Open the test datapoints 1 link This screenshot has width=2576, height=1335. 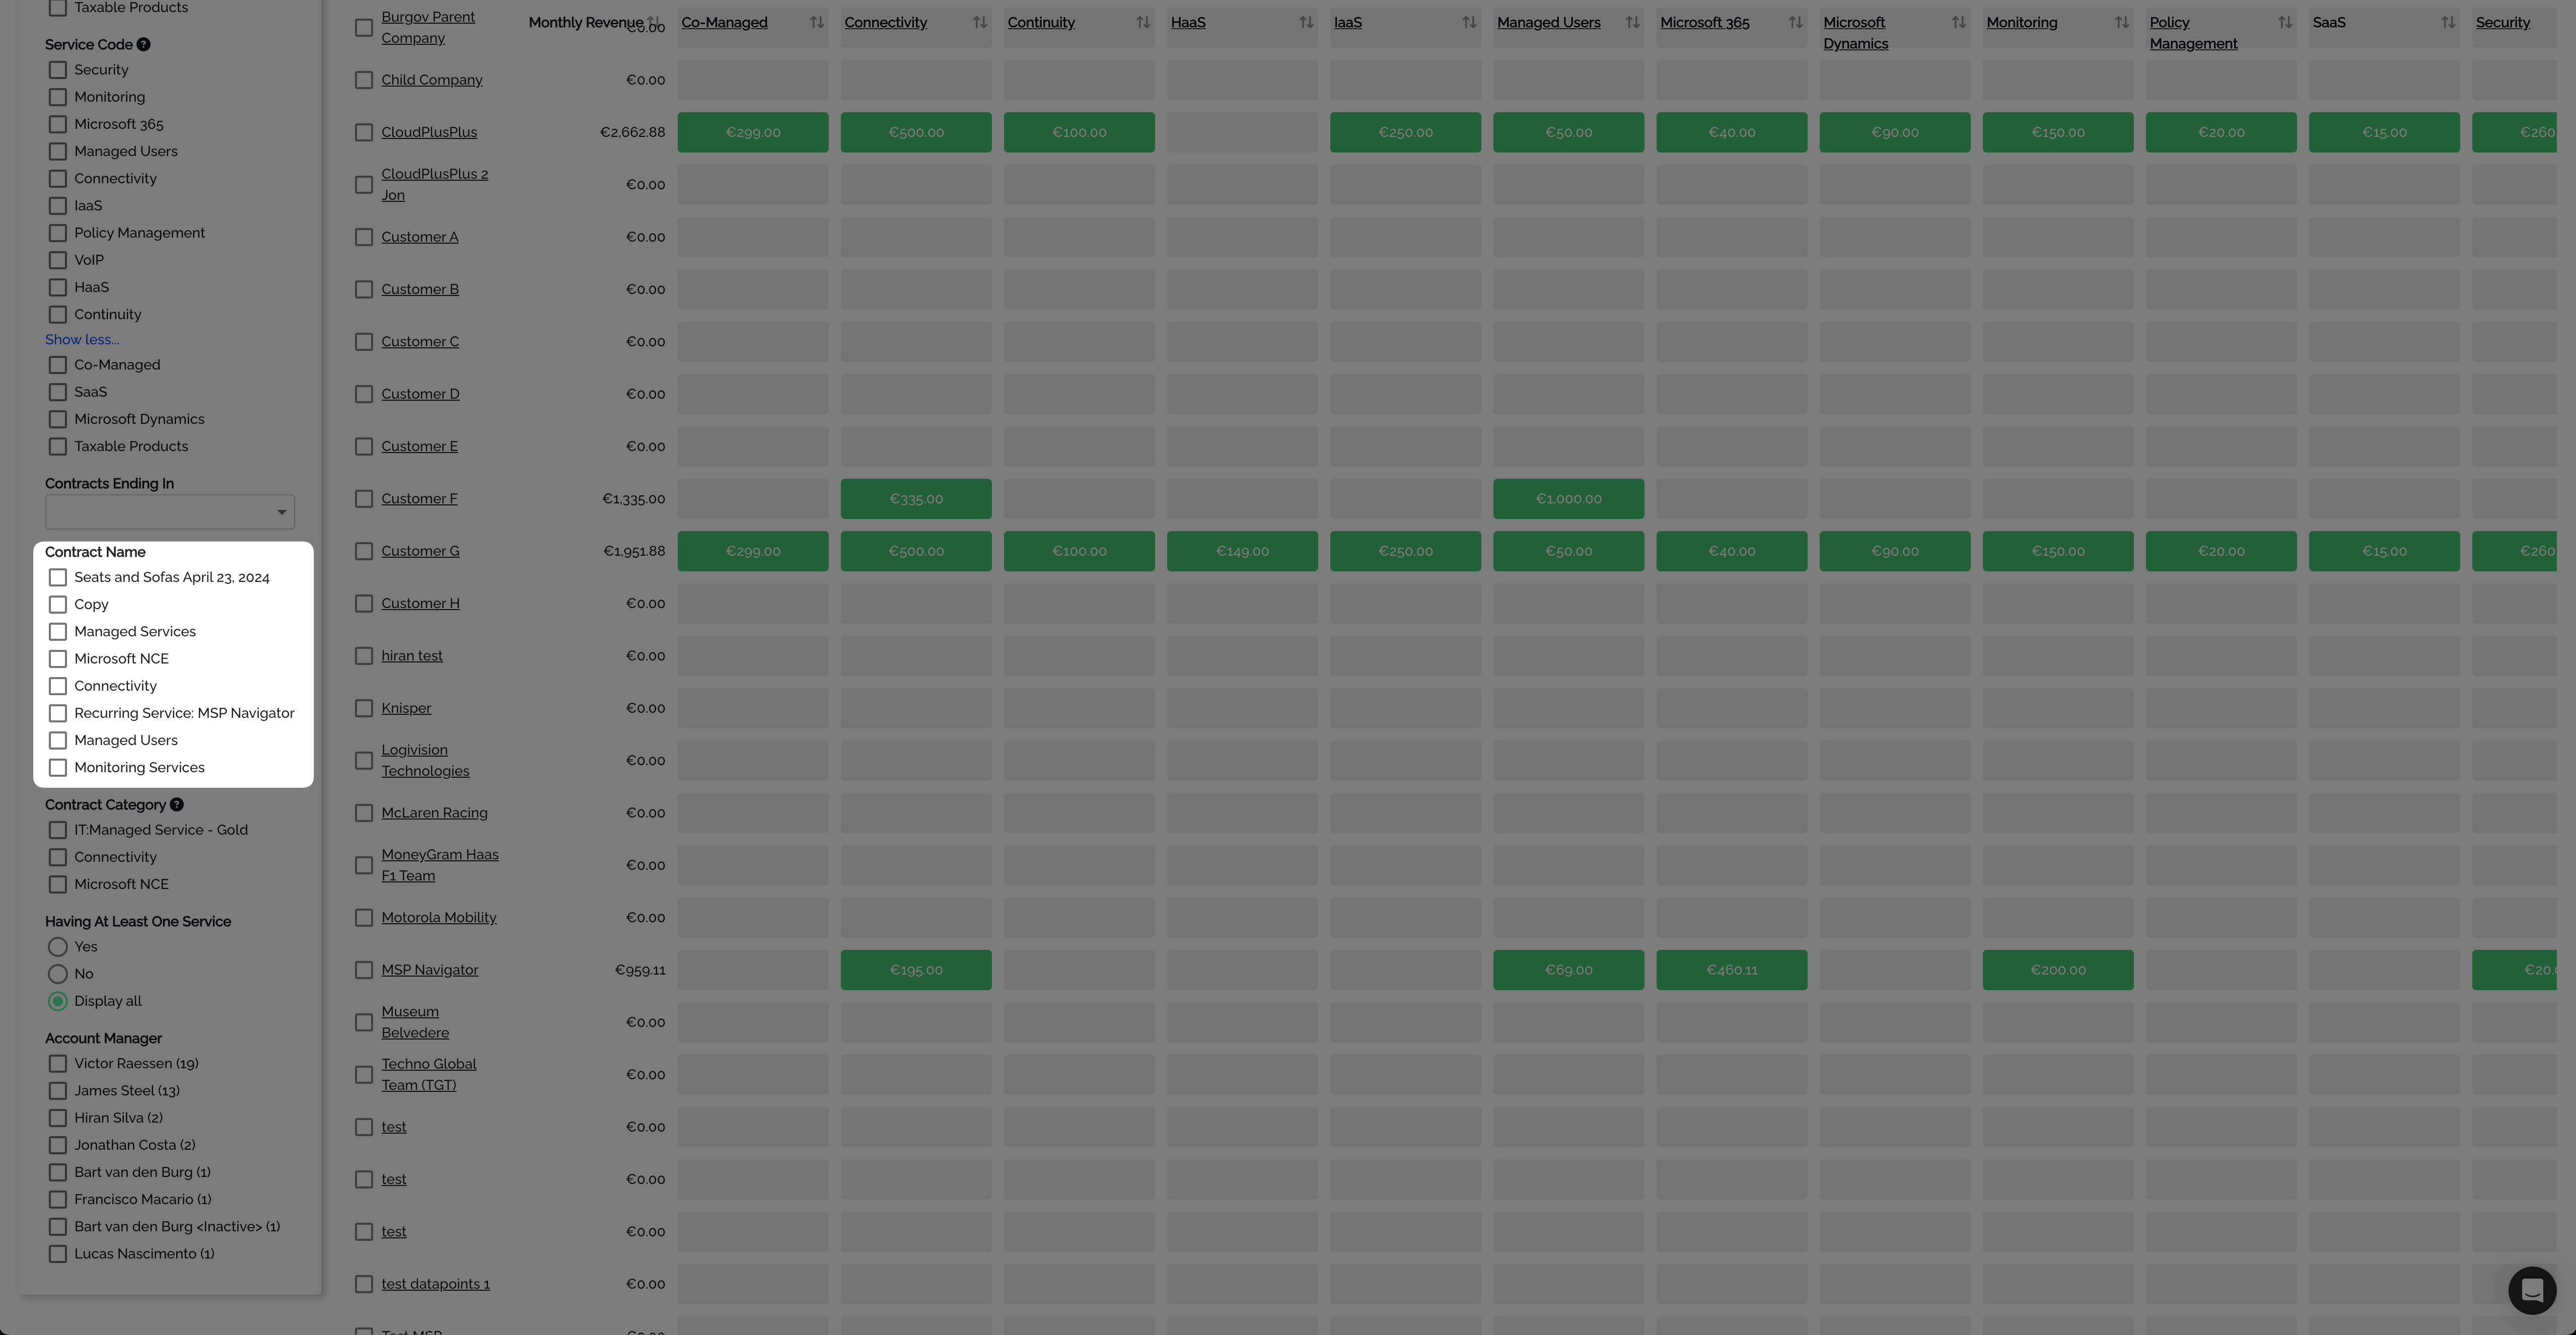pyautogui.click(x=435, y=1284)
